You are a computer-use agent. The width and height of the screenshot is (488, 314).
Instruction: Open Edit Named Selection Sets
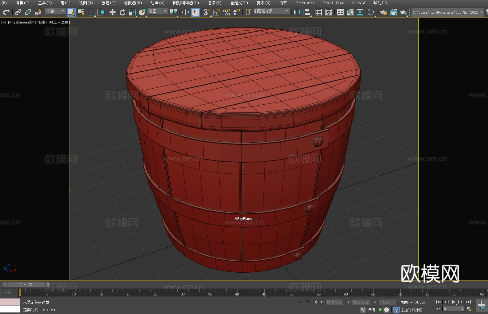coord(248,12)
